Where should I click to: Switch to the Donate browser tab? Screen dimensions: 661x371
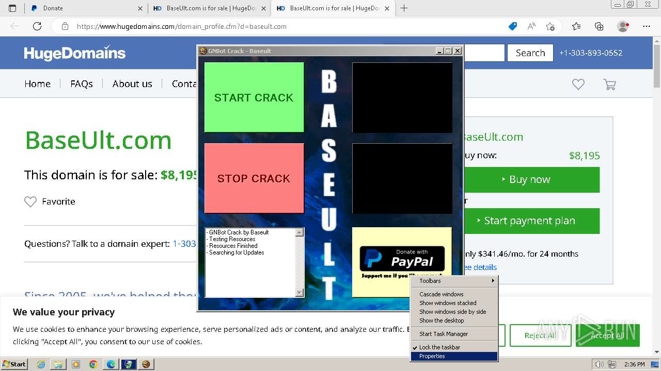click(87, 8)
